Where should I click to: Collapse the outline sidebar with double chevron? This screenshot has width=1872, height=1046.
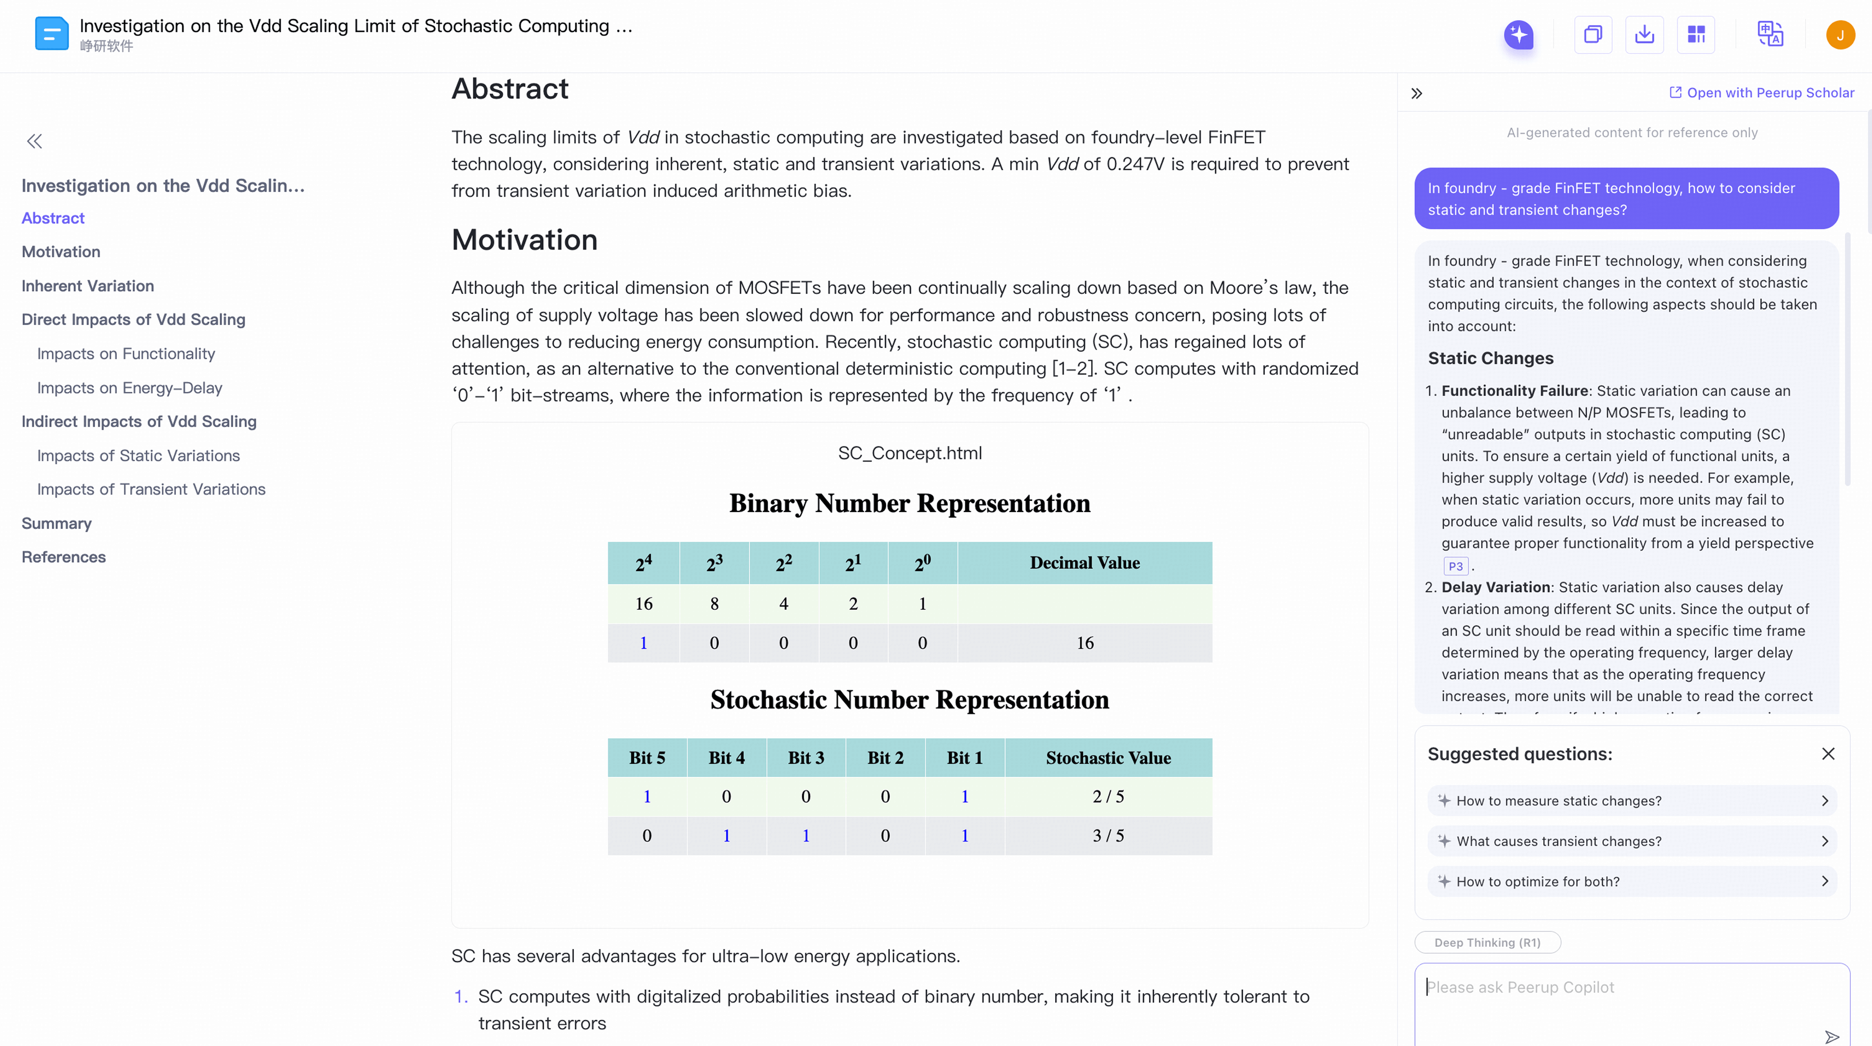[34, 141]
